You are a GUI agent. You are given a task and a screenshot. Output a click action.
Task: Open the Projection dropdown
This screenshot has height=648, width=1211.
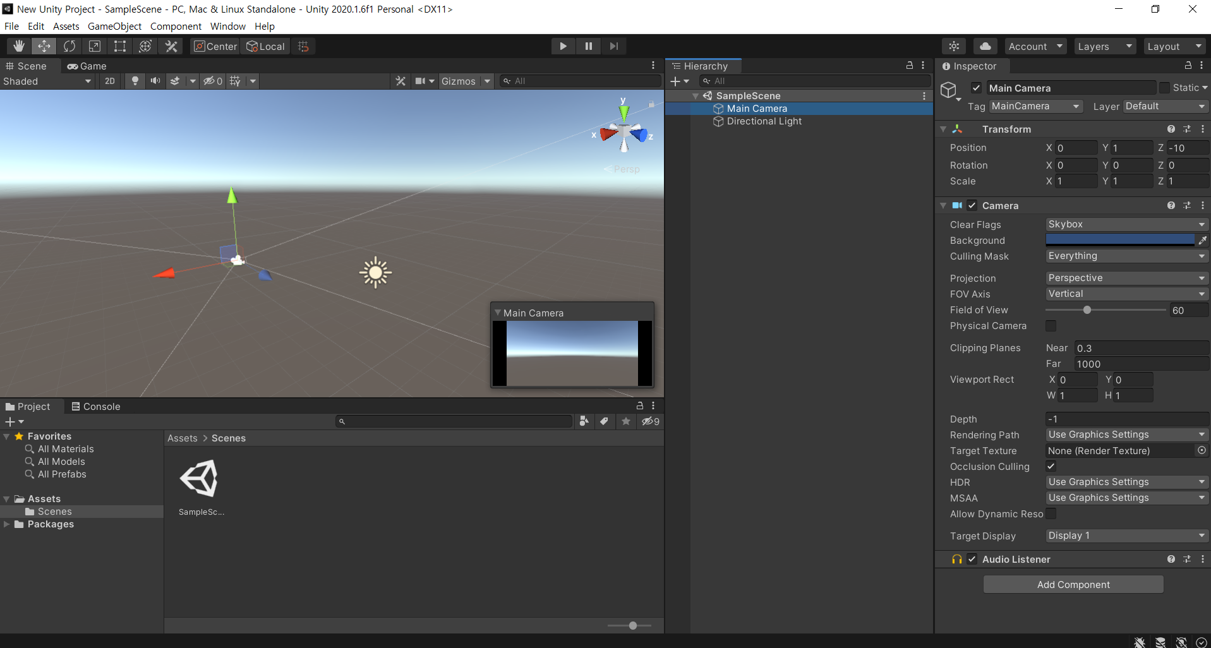click(1127, 278)
